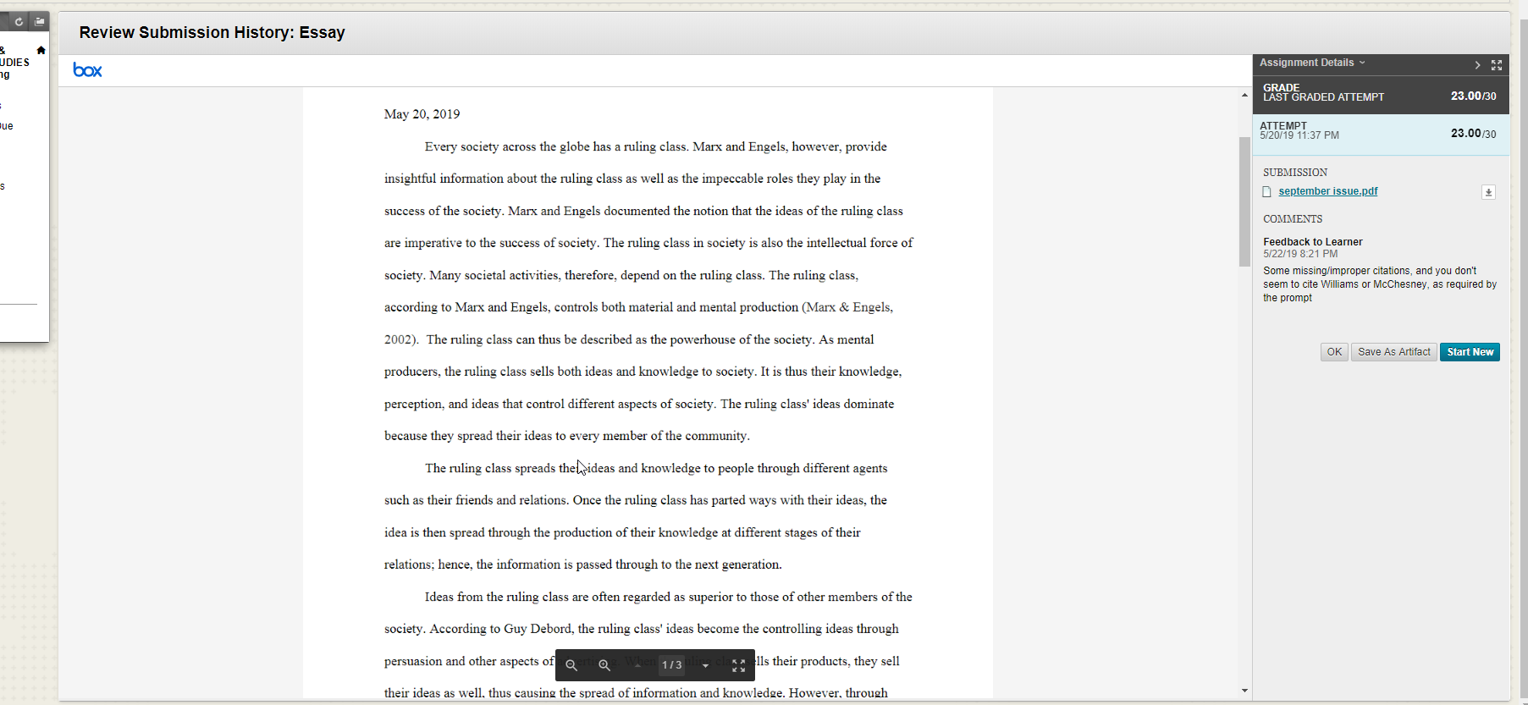
Task: Click the SUBMISSION section label
Action: coord(1295,173)
